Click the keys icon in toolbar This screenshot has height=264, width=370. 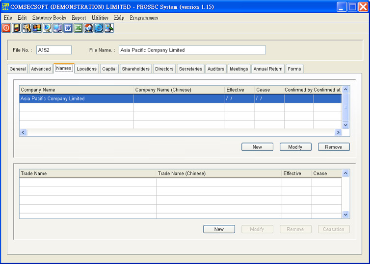[x=27, y=28]
